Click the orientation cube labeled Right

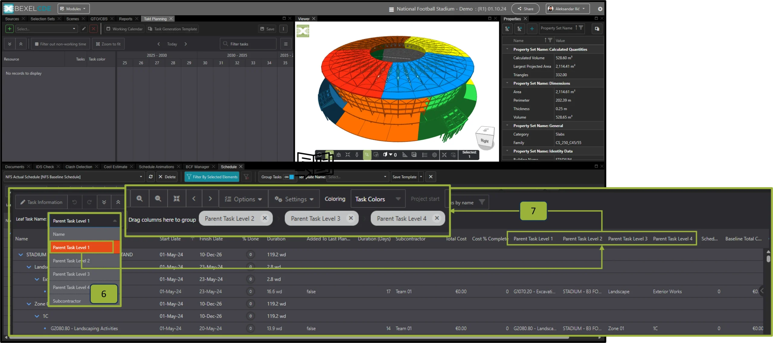click(485, 138)
